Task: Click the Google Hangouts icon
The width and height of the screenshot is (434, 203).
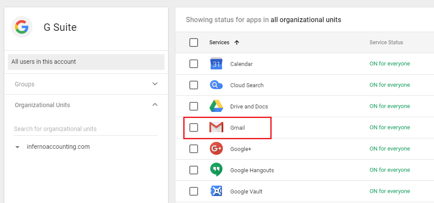Action: [216, 170]
